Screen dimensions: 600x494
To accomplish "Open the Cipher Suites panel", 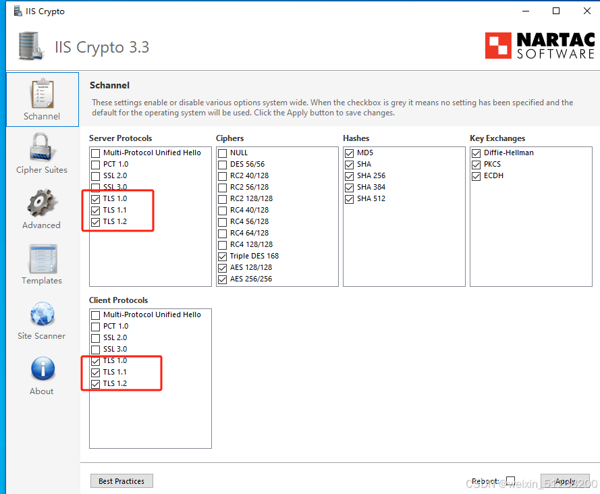I will [42, 154].
